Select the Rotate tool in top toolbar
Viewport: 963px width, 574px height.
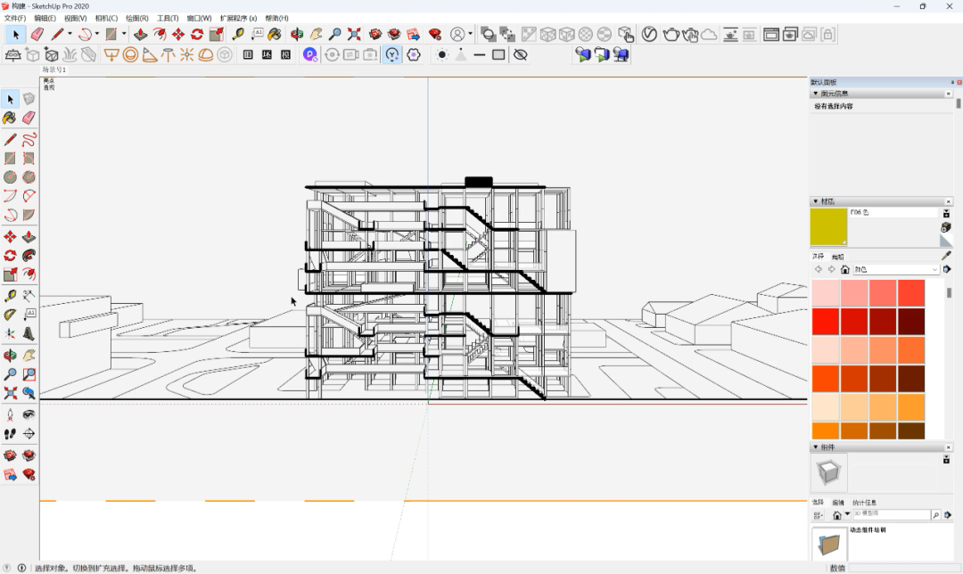pyautogui.click(x=197, y=35)
